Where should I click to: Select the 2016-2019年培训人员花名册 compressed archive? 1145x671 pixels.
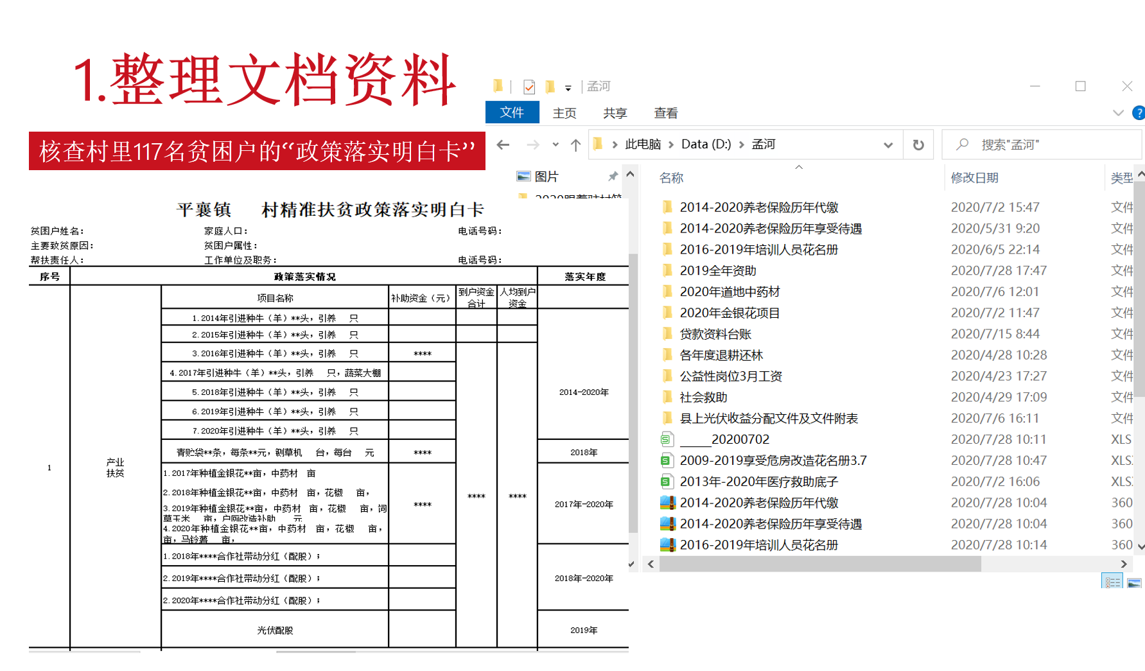(x=758, y=545)
